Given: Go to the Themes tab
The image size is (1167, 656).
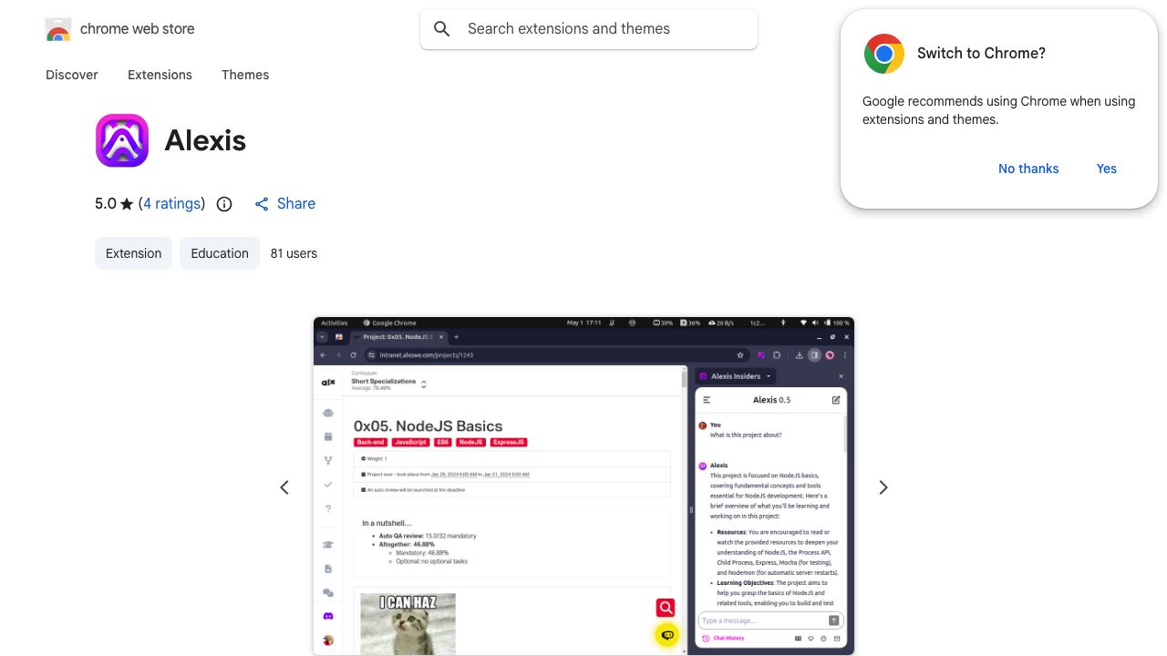Looking at the screenshot, I should pyautogui.click(x=245, y=75).
